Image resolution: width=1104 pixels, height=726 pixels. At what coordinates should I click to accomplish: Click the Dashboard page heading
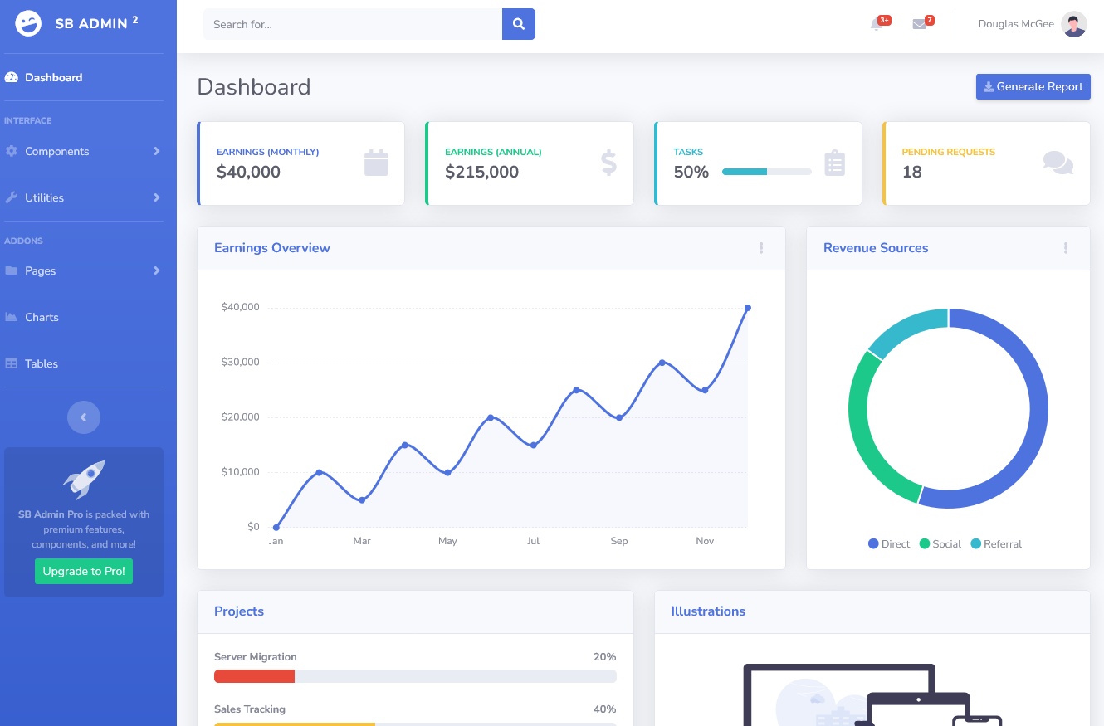click(x=254, y=87)
